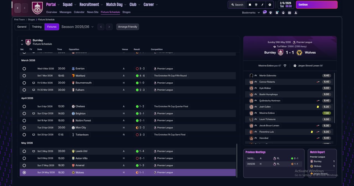Select the Everton fixture radio button
Image resolution: width=354 pixels, height=186 pixels.
click(24, 69)
